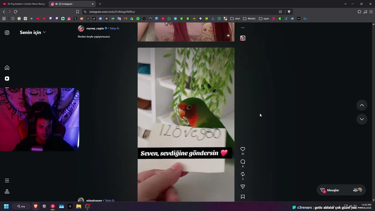This screenshot has width=375, height=211.
Task: Open the X (Twitter) bookmark
Action: (x=75, y=18)
